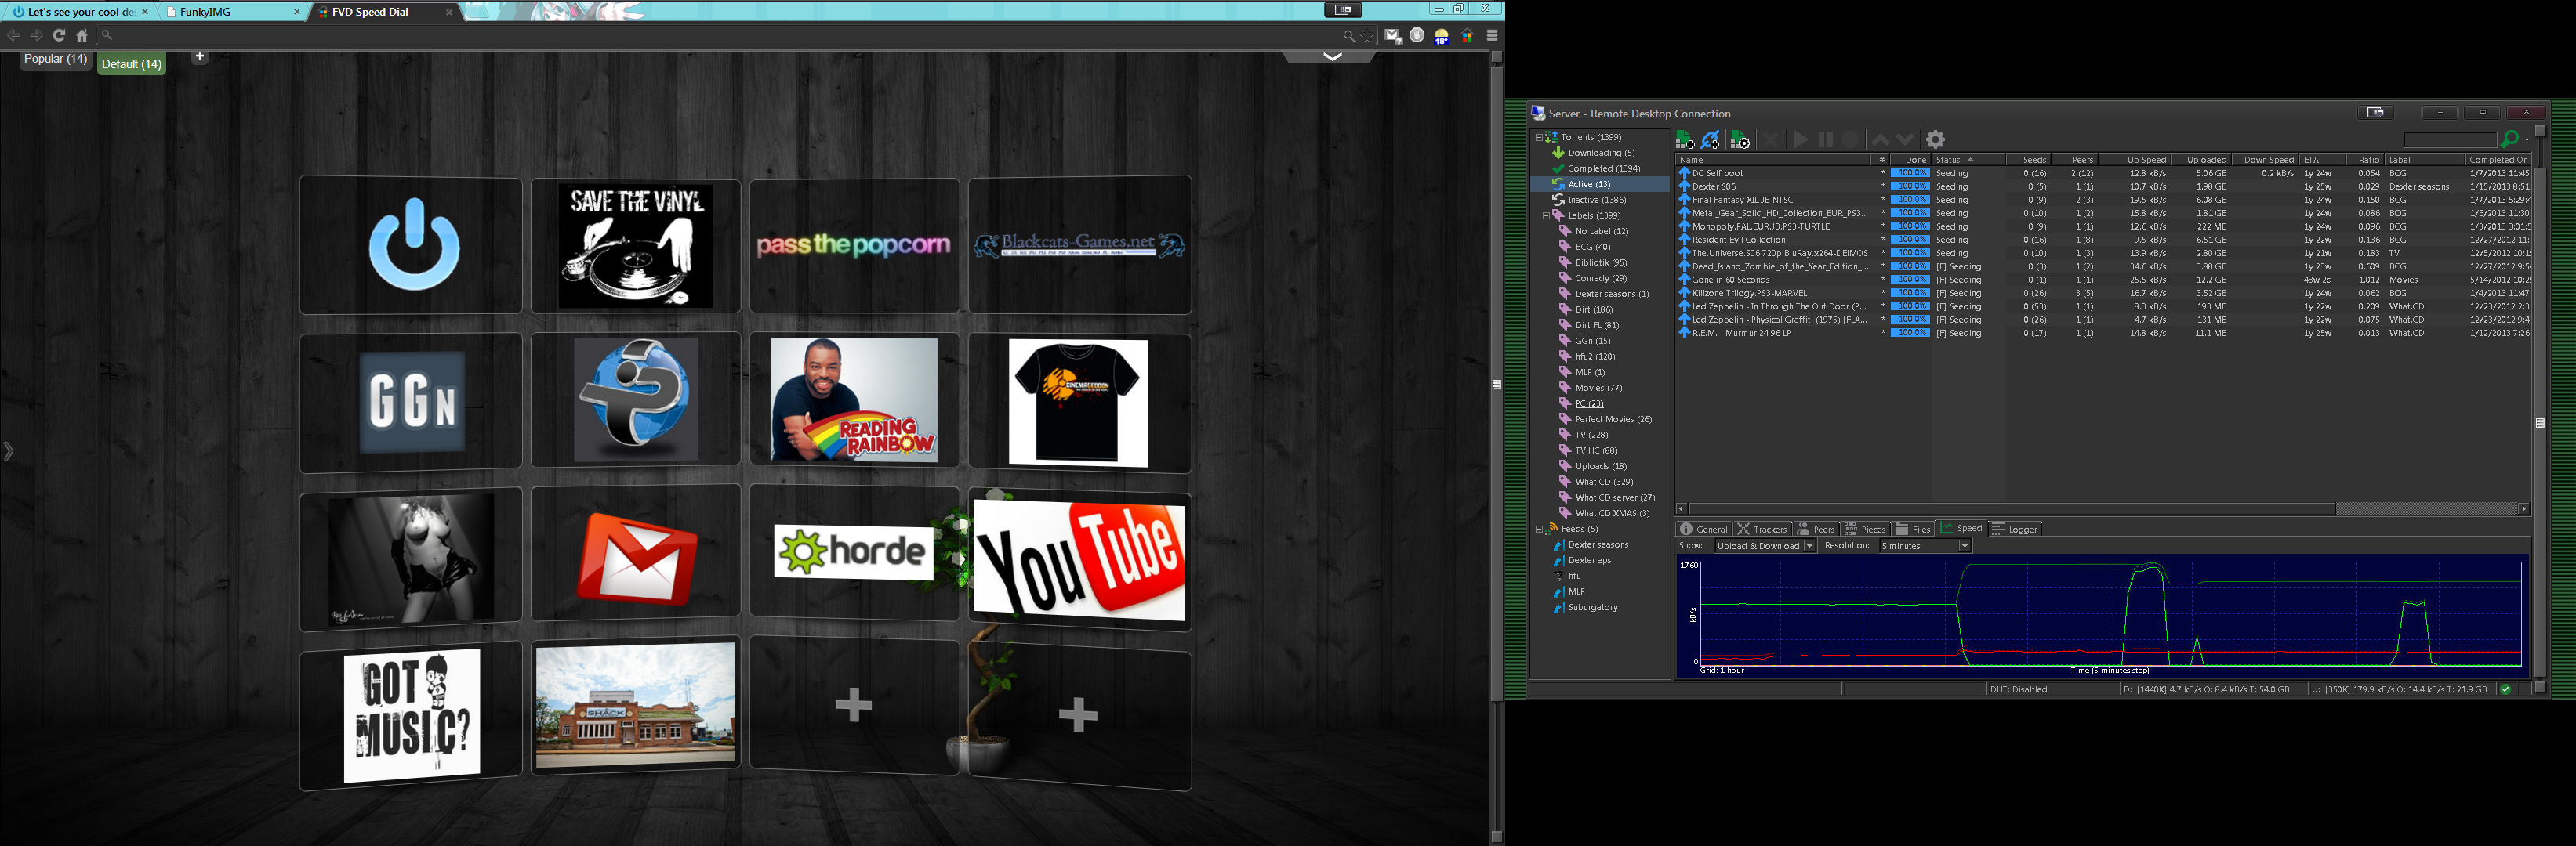This screenshot has width=2576, height=846.
Task: Click Move Down Queue arrow icon
Action: coord(1905,140)
